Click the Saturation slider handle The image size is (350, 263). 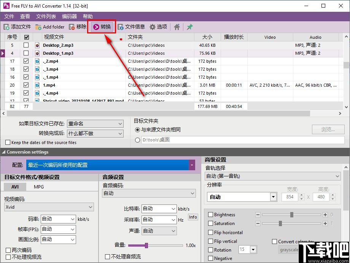point(280,223)
